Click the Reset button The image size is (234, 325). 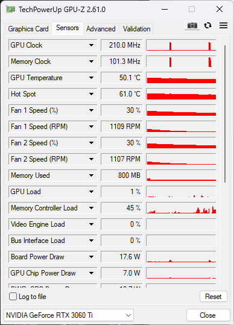pyautogui.click(x=213, y=297)
